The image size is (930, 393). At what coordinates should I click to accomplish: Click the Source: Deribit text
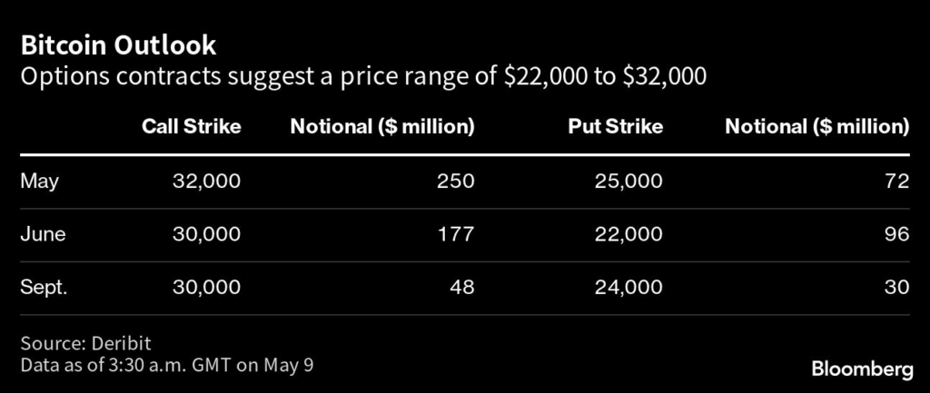(x=84, y=344)
